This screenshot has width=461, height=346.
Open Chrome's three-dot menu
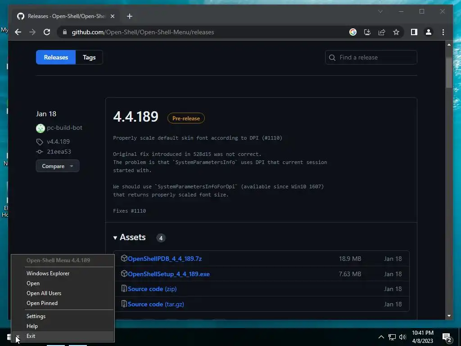[x=443, y=32]
